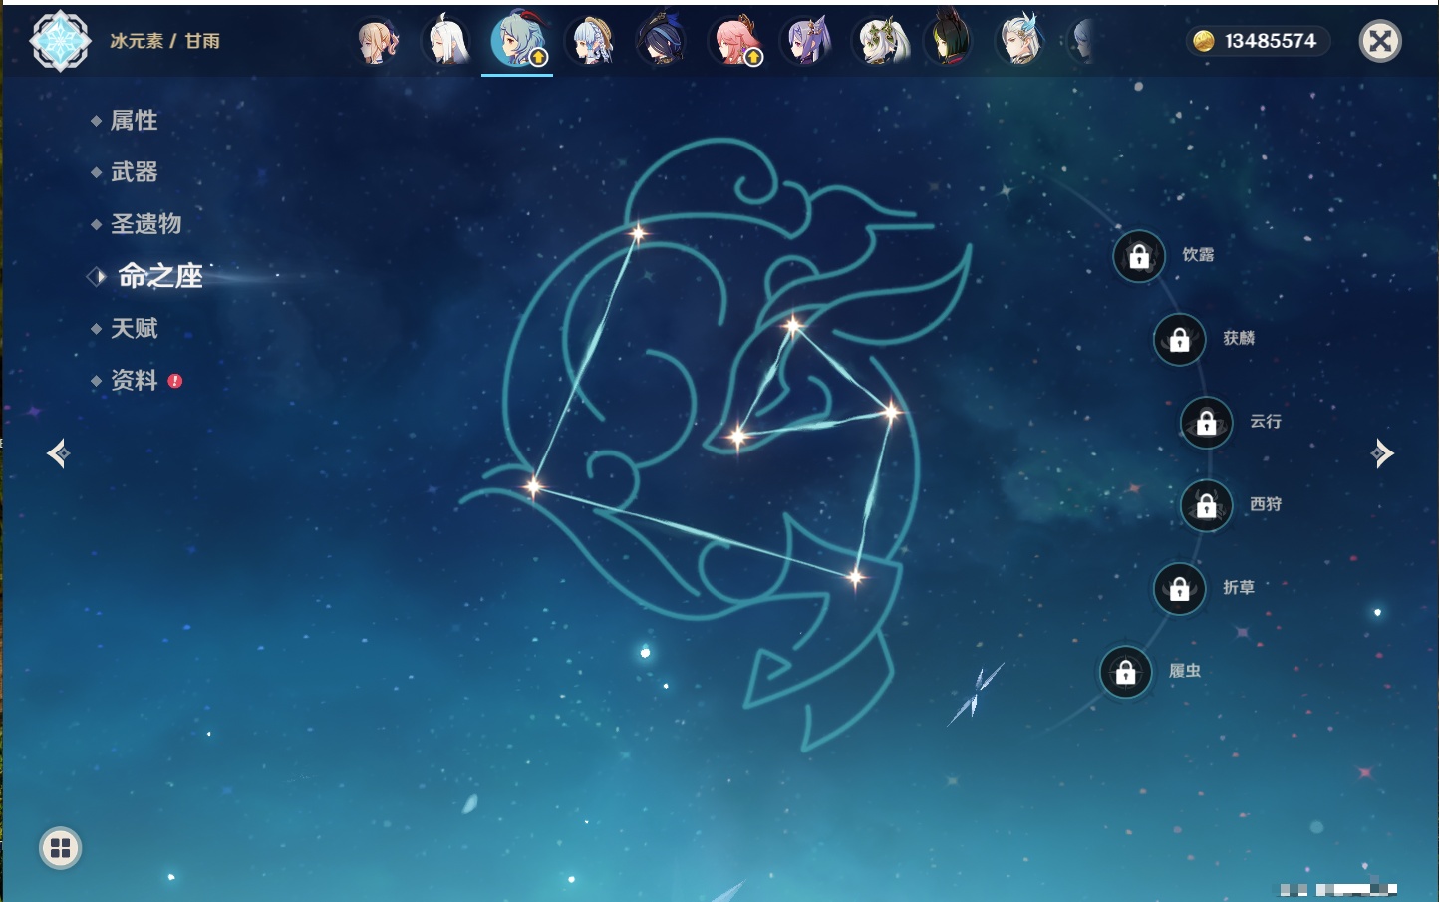The height and width of the screenshot is (902, 1439).
Task: Open the grid menu icon at bottom left
Action: click(x=60, y=848)
